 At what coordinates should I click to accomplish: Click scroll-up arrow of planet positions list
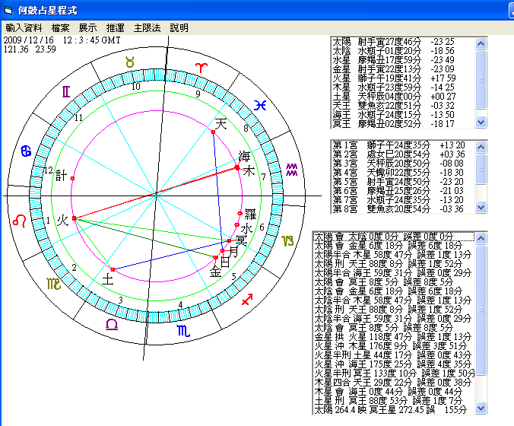[481, 43]
